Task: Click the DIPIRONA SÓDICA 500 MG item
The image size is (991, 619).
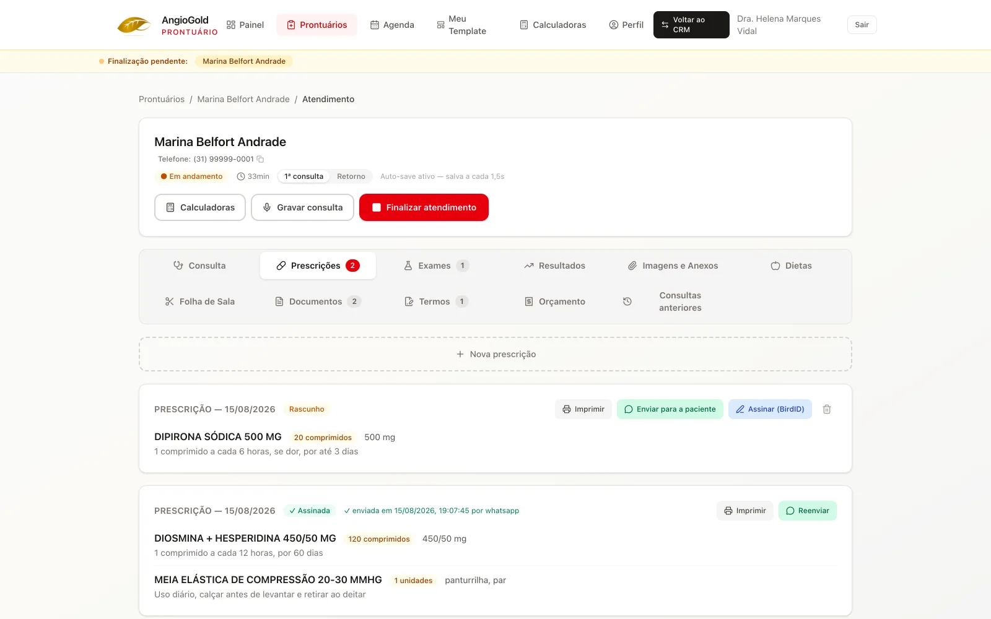Action: (x=218, y=437)
